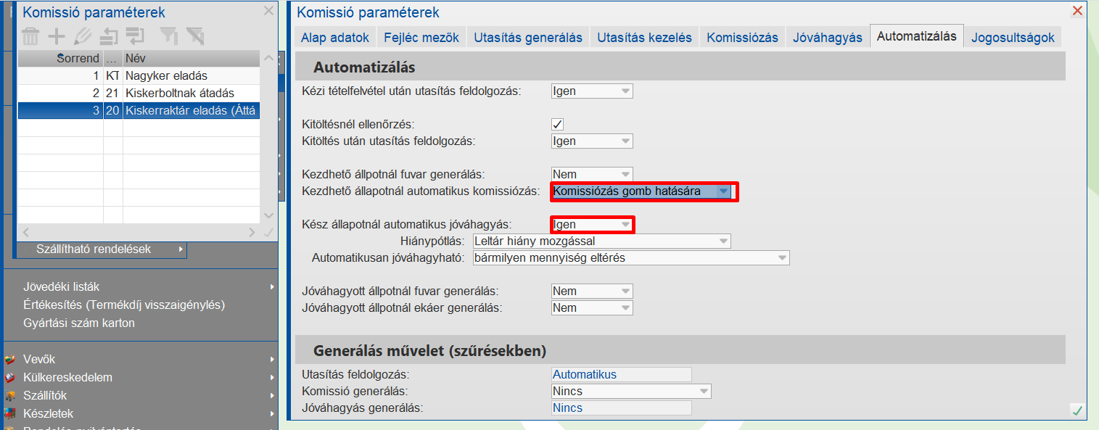
Task: Click the list scroll-up arrow
Action: tap(268, 59)
